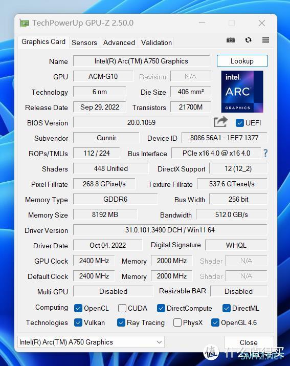
Task: Click the Memory Type value GDDR6
Action: (116, 199)
